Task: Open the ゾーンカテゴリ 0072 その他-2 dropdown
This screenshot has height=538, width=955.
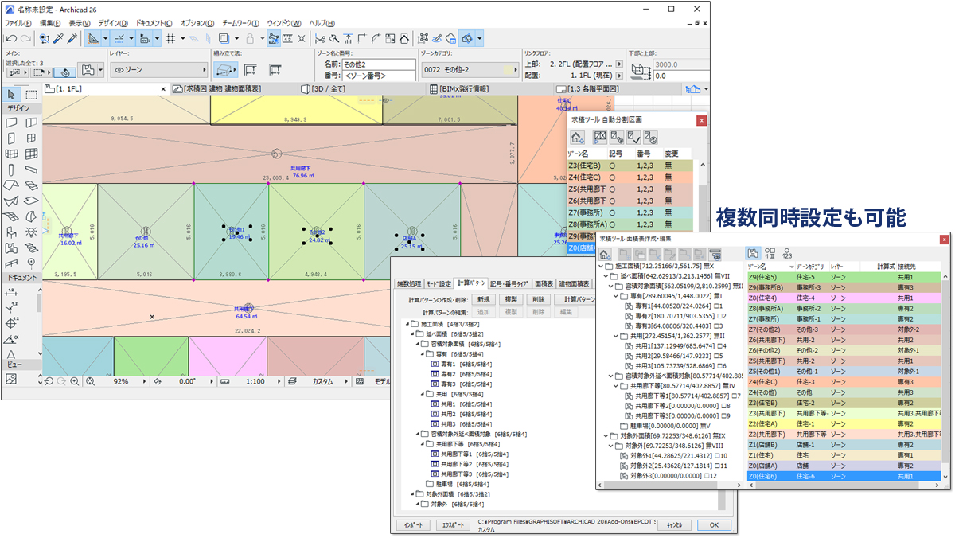Action: (470, 70)
